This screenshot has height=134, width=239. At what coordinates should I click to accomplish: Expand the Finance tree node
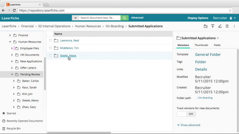click(x=10, y=35)
